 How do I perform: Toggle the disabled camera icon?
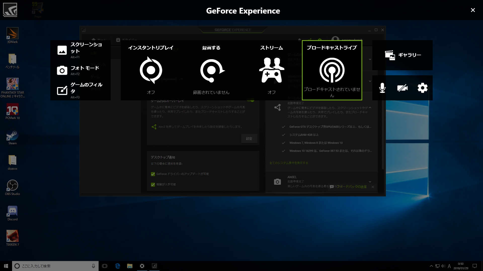402,88
